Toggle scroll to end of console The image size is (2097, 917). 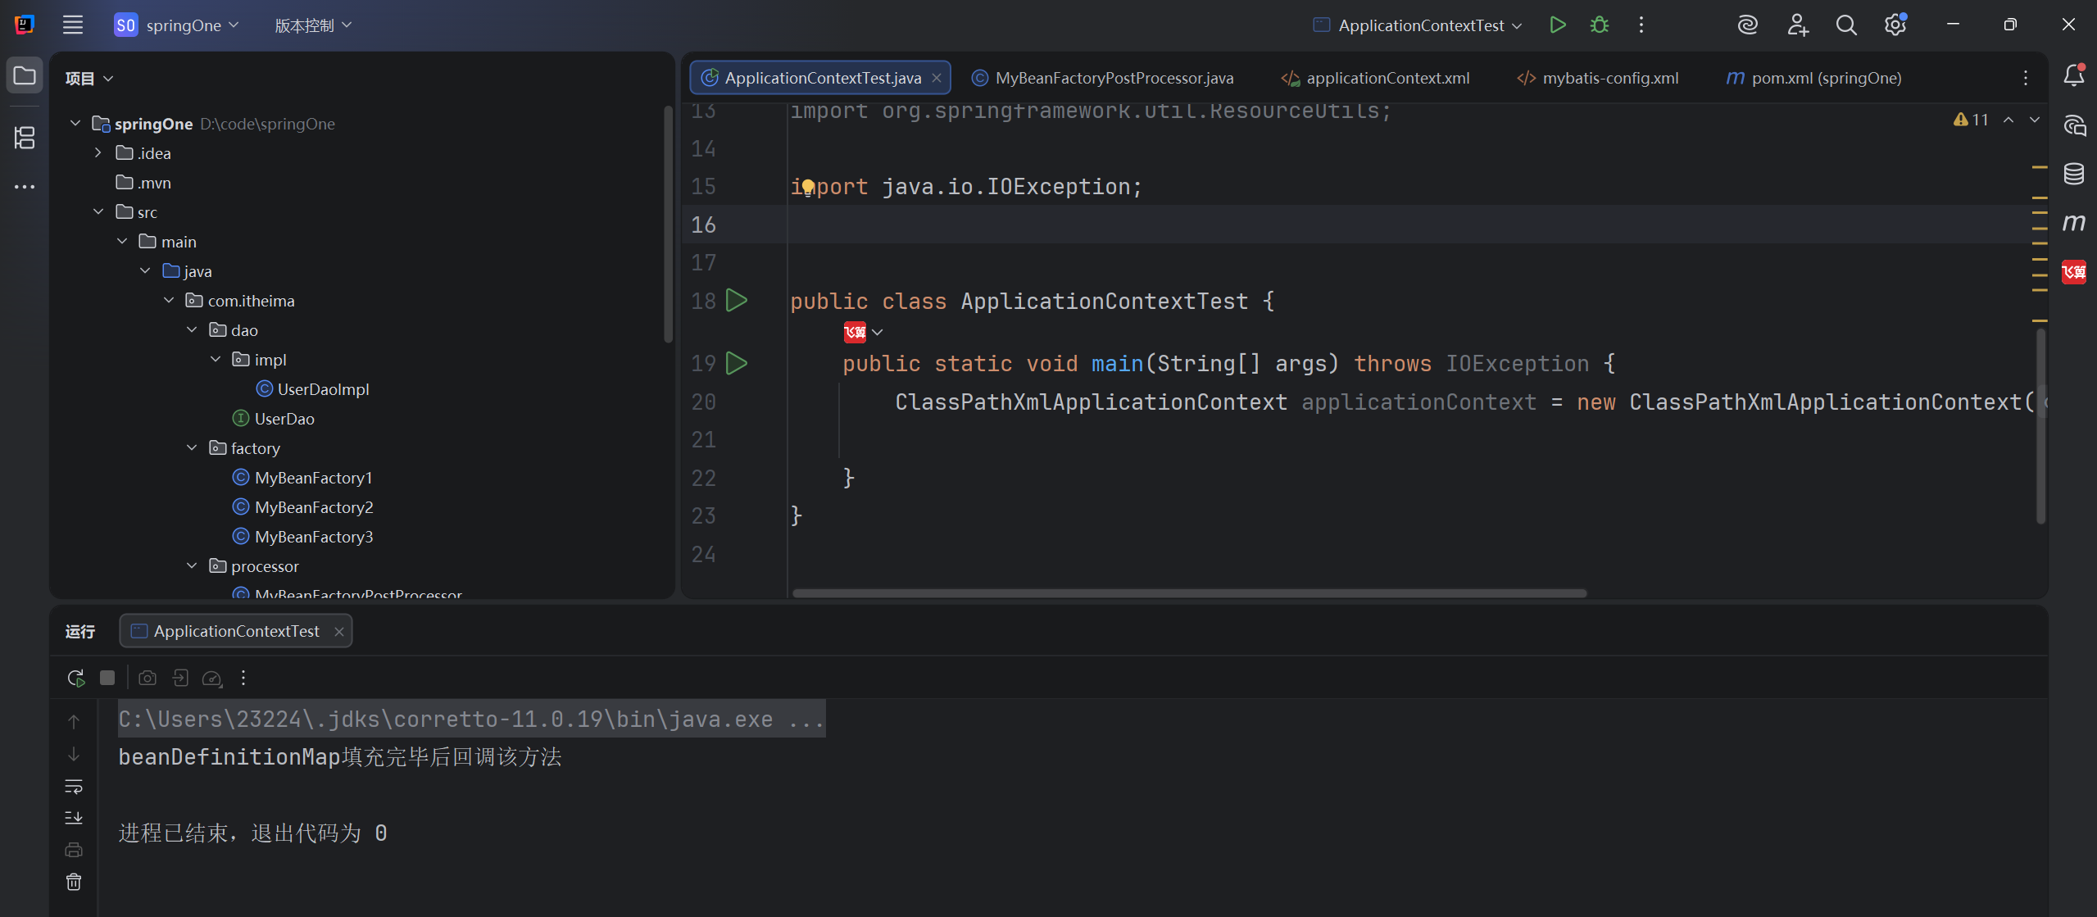click(74, 818)
